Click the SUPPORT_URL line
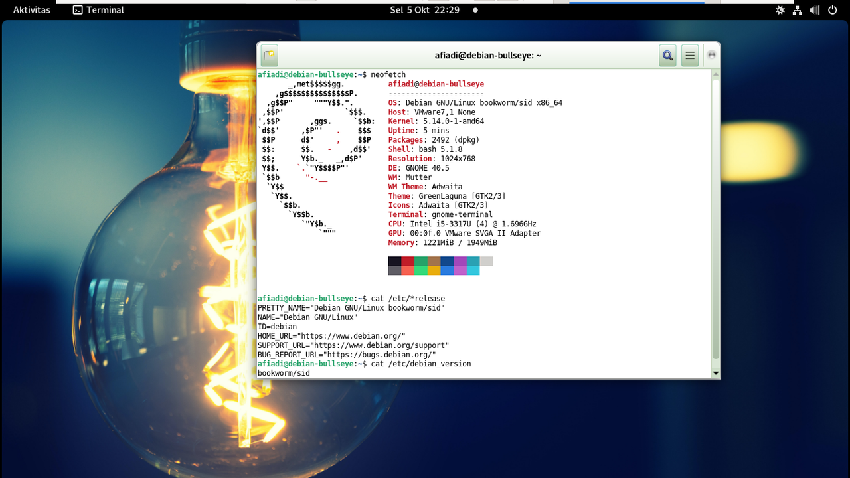850x478 pixels. click(353, 345)
